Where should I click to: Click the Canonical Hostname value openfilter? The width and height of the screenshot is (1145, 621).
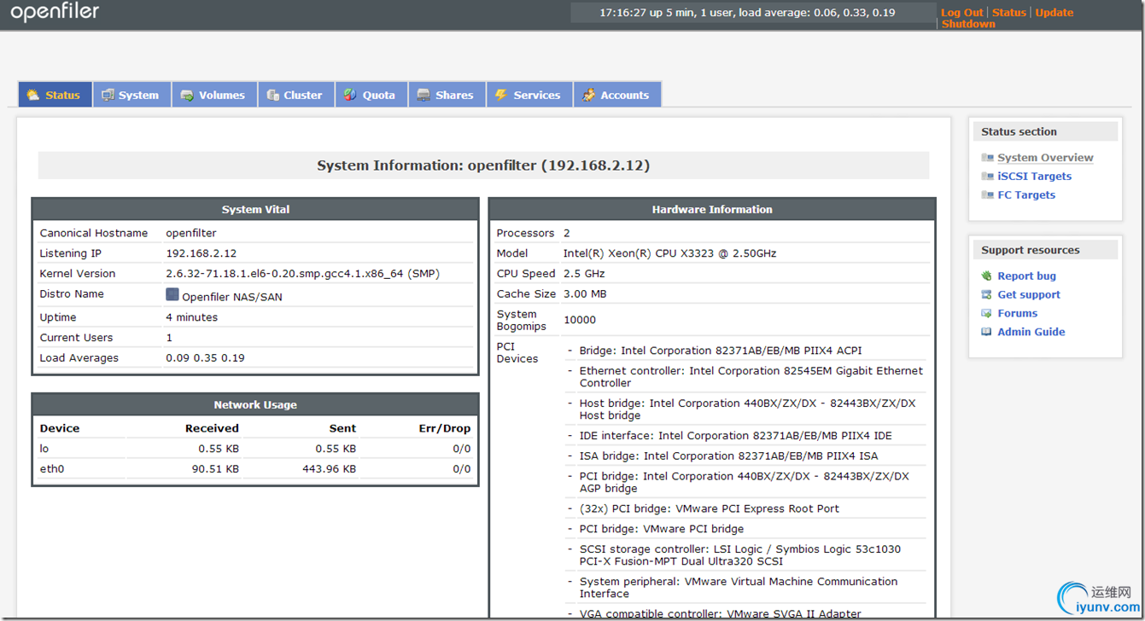[x=191, y=233]
